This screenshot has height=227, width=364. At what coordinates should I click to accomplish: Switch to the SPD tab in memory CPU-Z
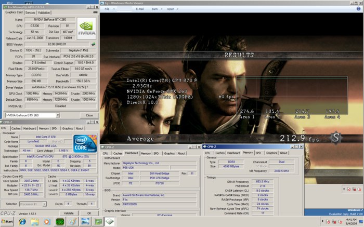click(x=258, y=153)
